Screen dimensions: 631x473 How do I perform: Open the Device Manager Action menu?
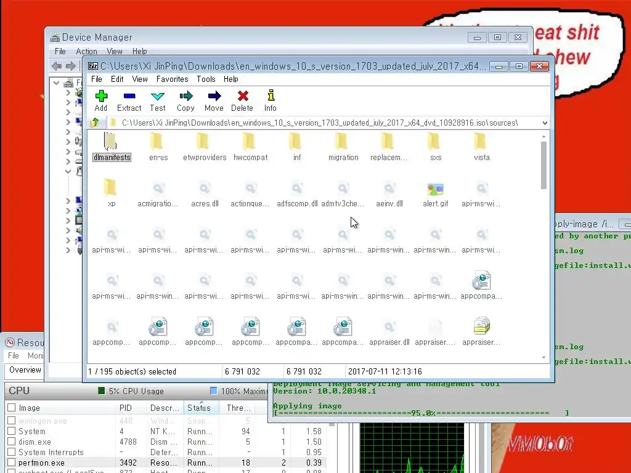[86, 51]
